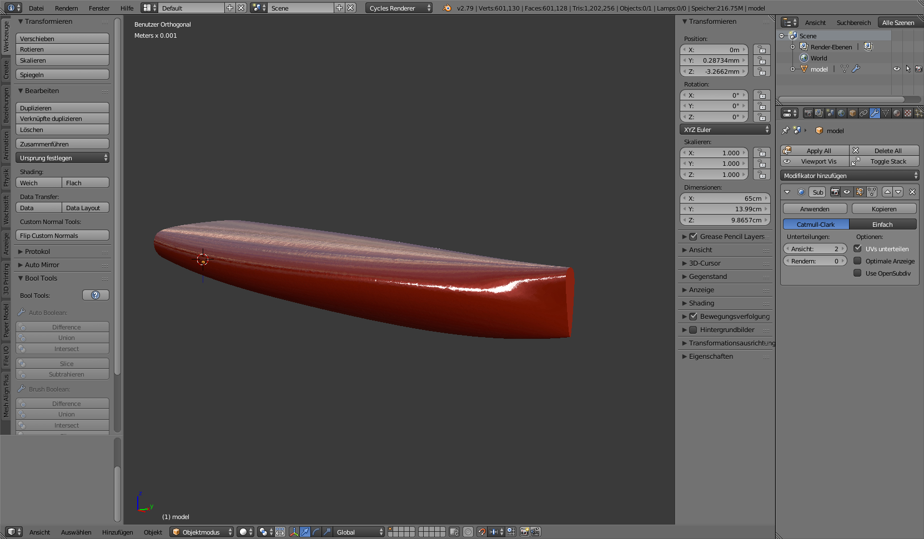
Task: Expand the Shading panel
Action: [x=701, y=303]
